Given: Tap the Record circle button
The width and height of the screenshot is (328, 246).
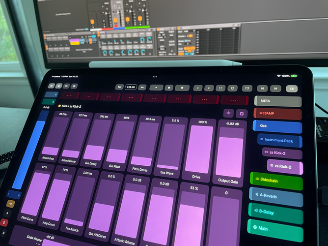Looking at the screenshot, I should [182, 88].
